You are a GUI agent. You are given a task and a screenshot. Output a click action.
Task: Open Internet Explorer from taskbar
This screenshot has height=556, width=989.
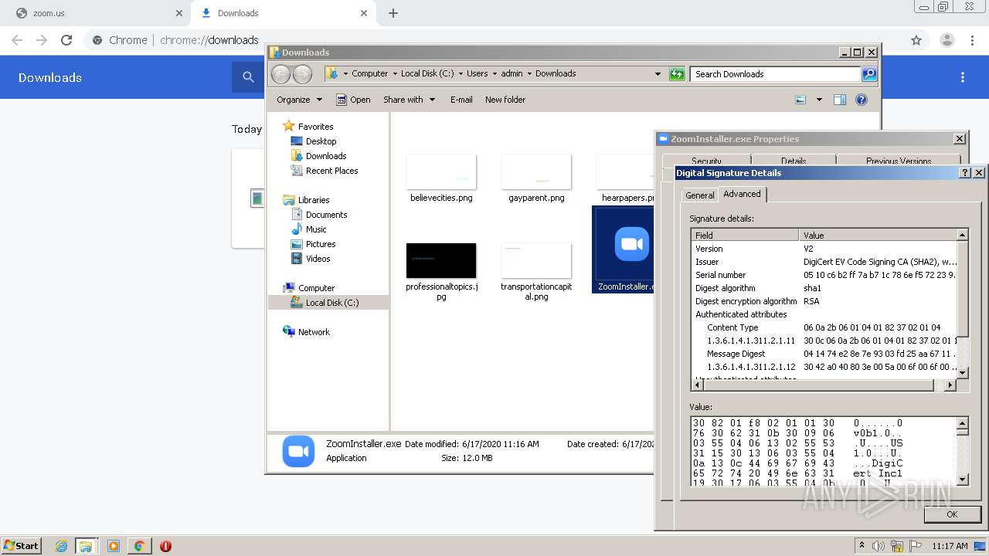click(61, 546)
